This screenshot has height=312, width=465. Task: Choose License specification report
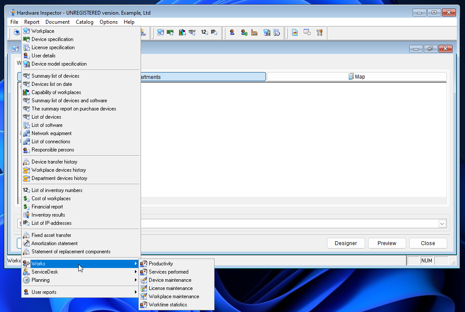(x=81, y=47)
